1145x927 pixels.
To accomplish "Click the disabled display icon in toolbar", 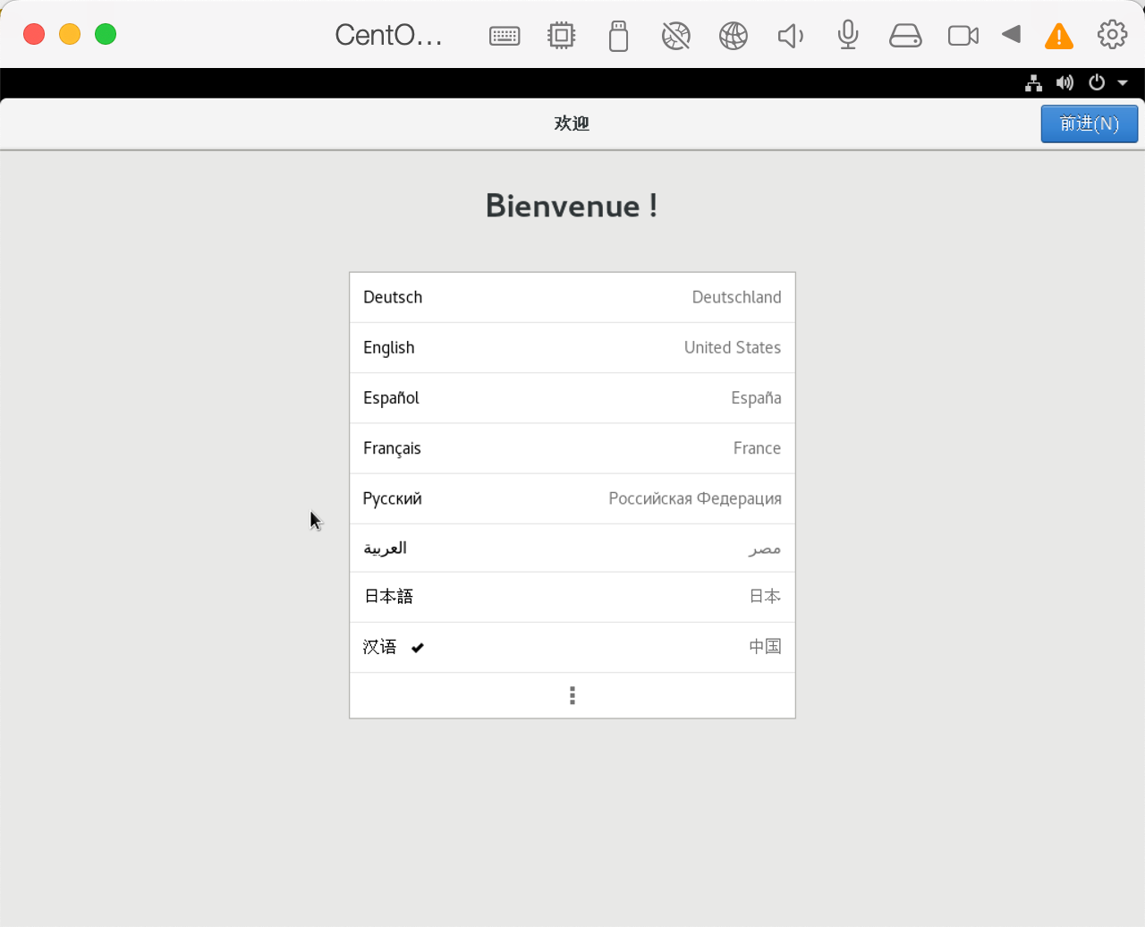I will [x=676, y=36].
